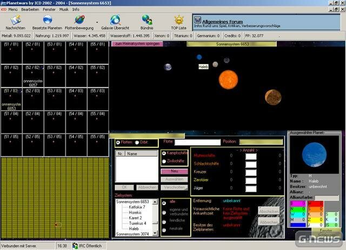The image size is (346, 250).
Task: Open the TOP Liste smiley icon
Action: [x=179, y=20]
